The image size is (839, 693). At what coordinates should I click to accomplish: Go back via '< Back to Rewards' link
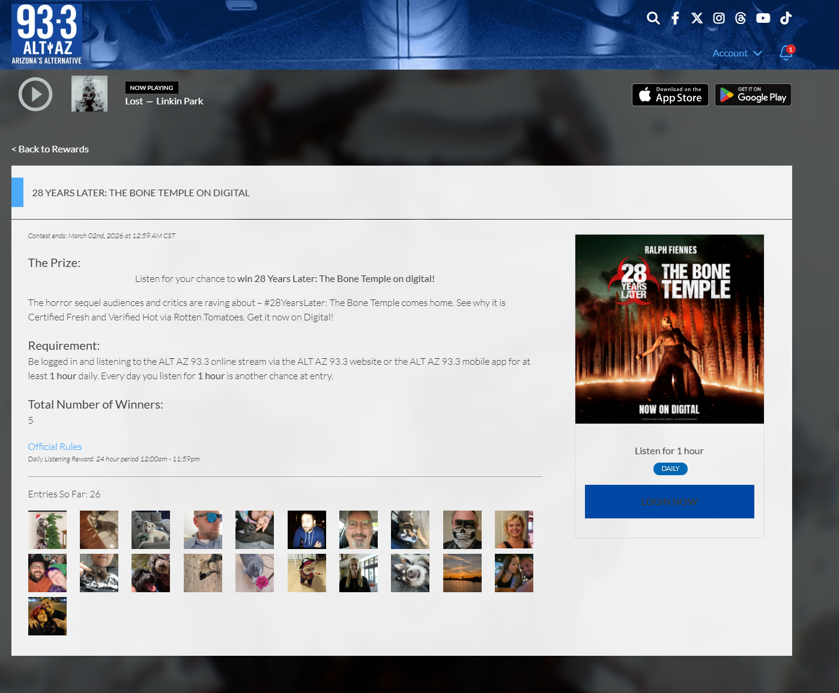(x=50, y=149)
